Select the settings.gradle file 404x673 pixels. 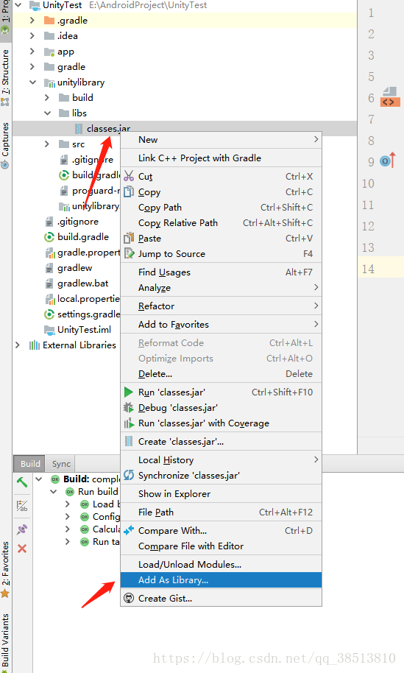pos(88,314)
